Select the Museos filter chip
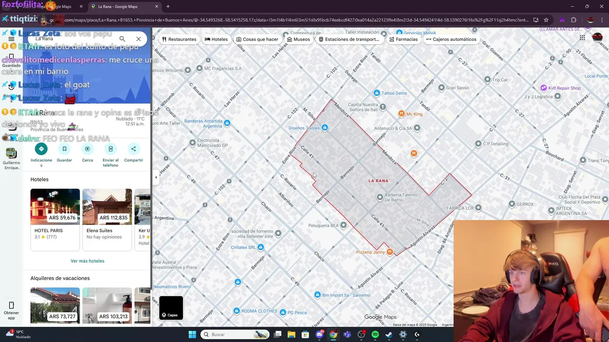 coord(298,39)
